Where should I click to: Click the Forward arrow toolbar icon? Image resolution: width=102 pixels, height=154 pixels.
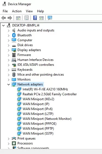10,18
